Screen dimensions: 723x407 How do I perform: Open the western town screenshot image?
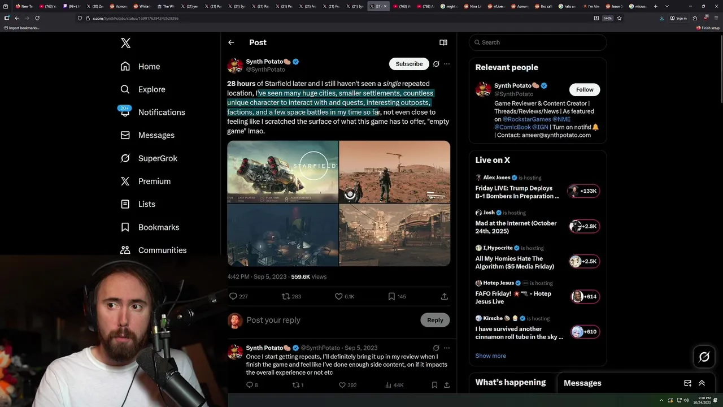click(x=395, y=235)
